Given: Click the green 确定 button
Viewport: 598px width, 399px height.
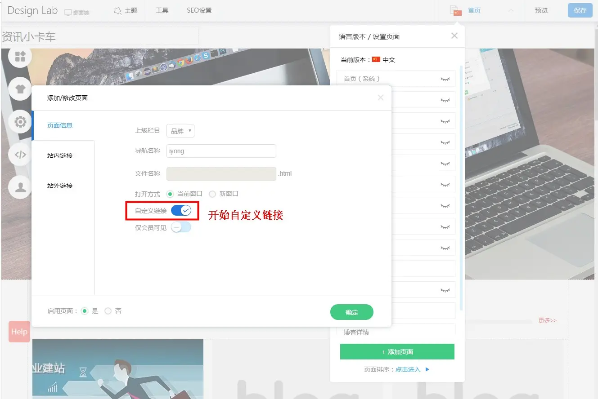Looking at the screenshot, I should pos(351,312).
